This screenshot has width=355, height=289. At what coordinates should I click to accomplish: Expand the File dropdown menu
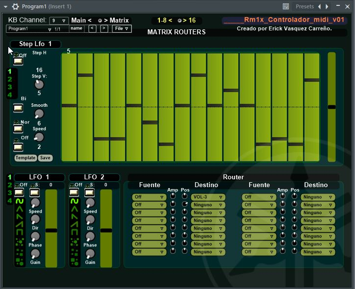[x=121, y=29]
